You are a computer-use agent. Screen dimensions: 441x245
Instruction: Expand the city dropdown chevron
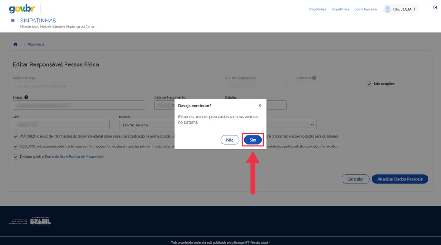click(312, 125)
